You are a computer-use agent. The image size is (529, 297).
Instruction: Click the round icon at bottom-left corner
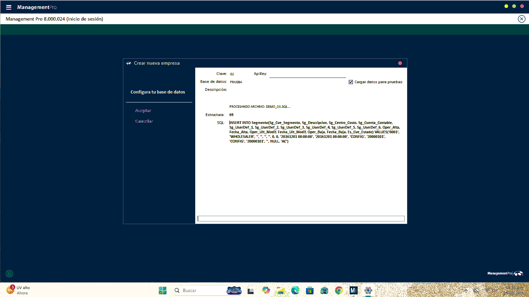pos(10,273)
